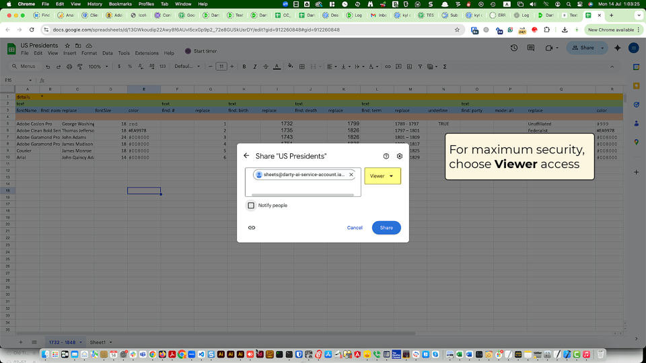Create a filter from toolbar
This screenshot has width=646, height=363.
(420, 67)
